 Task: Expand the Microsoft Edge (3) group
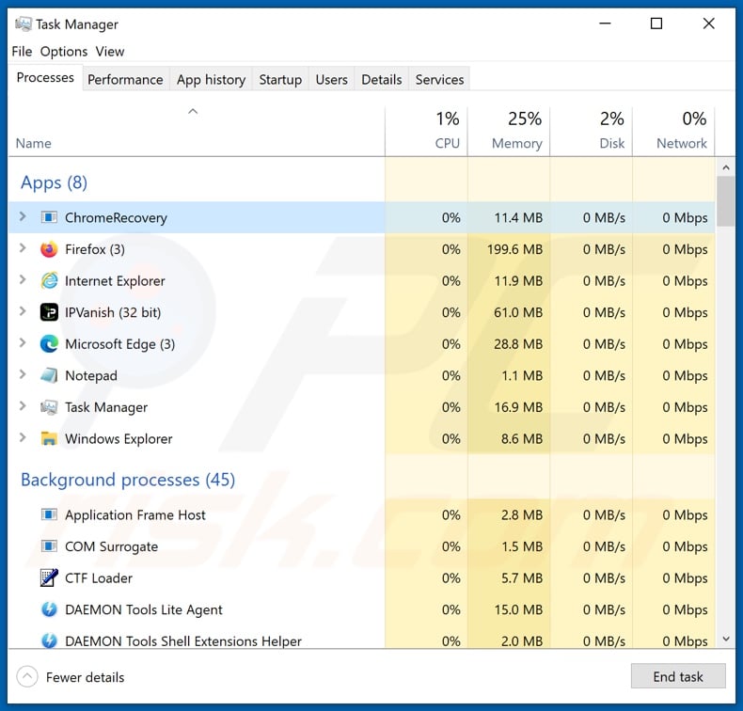click(23, 343)
